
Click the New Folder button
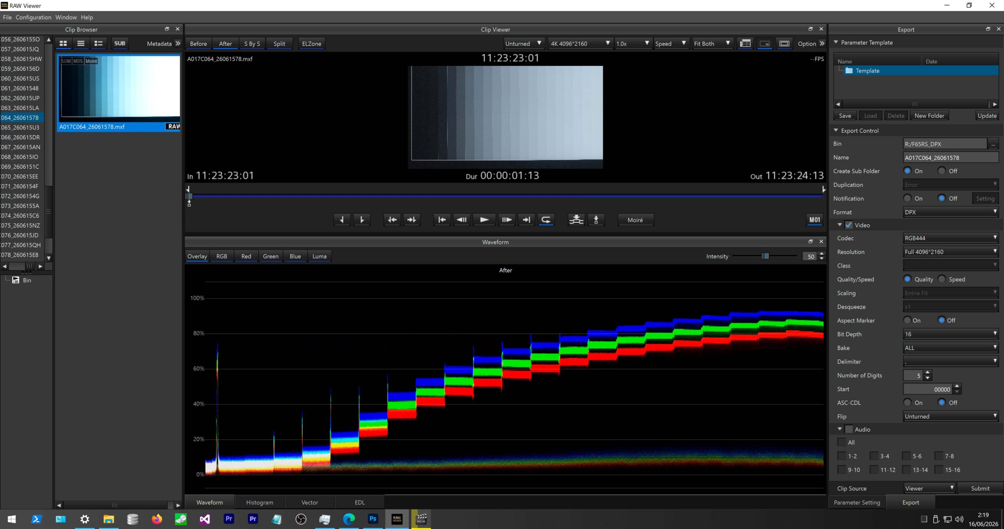click(929, 116)
